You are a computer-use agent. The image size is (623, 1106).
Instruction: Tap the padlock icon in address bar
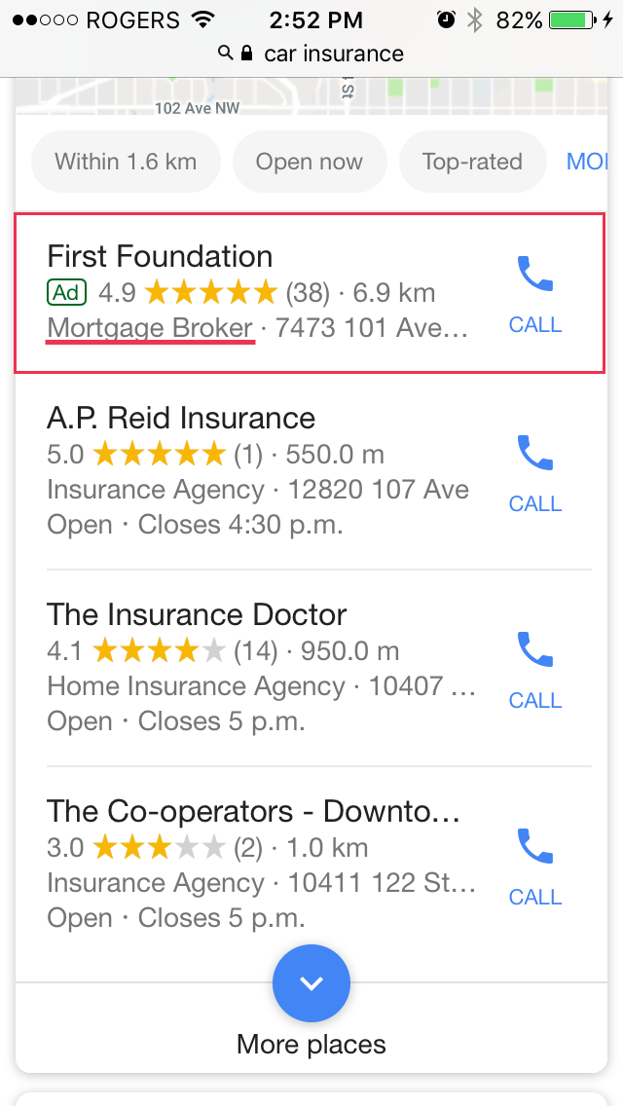point(246,54)
